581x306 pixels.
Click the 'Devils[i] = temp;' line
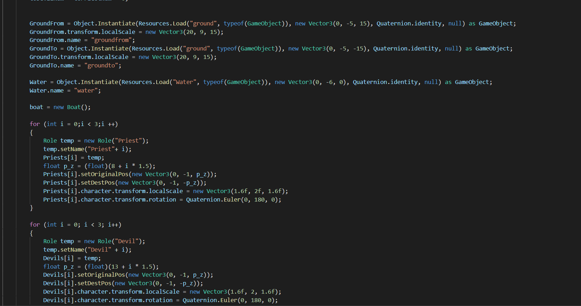coord(72,258)
